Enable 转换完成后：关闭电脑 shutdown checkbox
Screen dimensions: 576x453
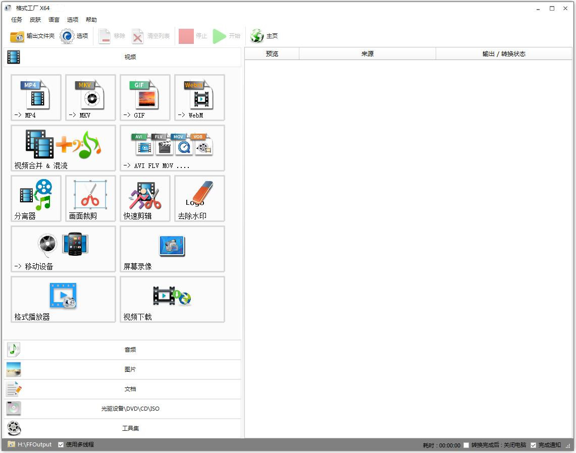point(466,445)
